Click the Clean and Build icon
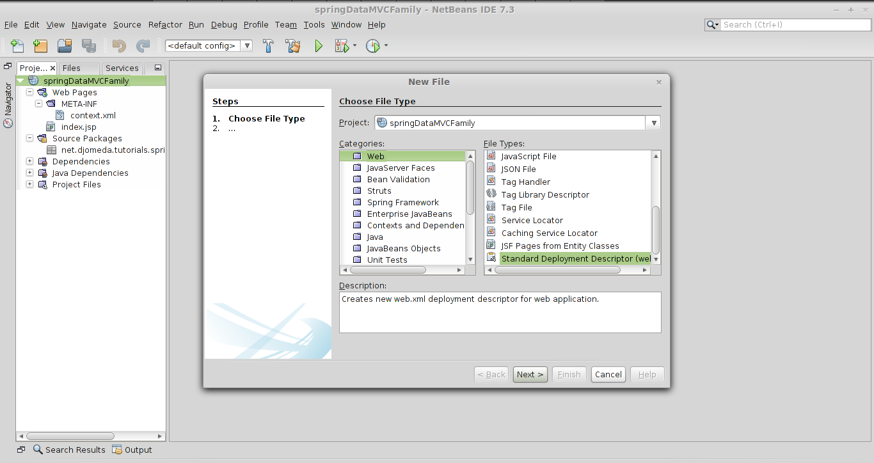Image resolution: width=874 pixels, height=463 pixels. coord(293,45)
